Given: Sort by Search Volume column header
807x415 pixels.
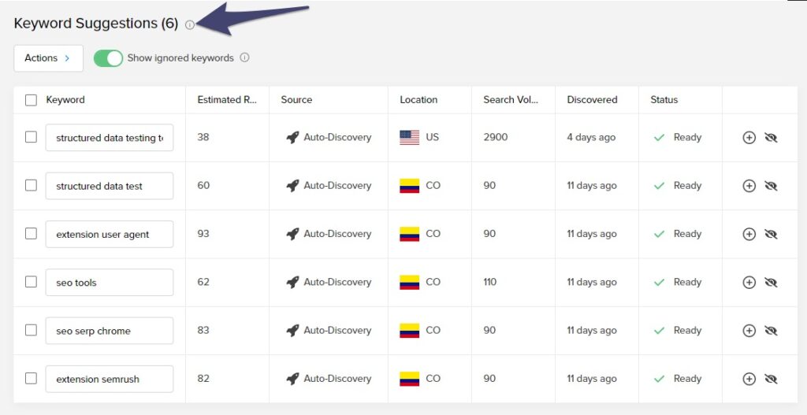Looking at the screenshot, I should (511, 100).
